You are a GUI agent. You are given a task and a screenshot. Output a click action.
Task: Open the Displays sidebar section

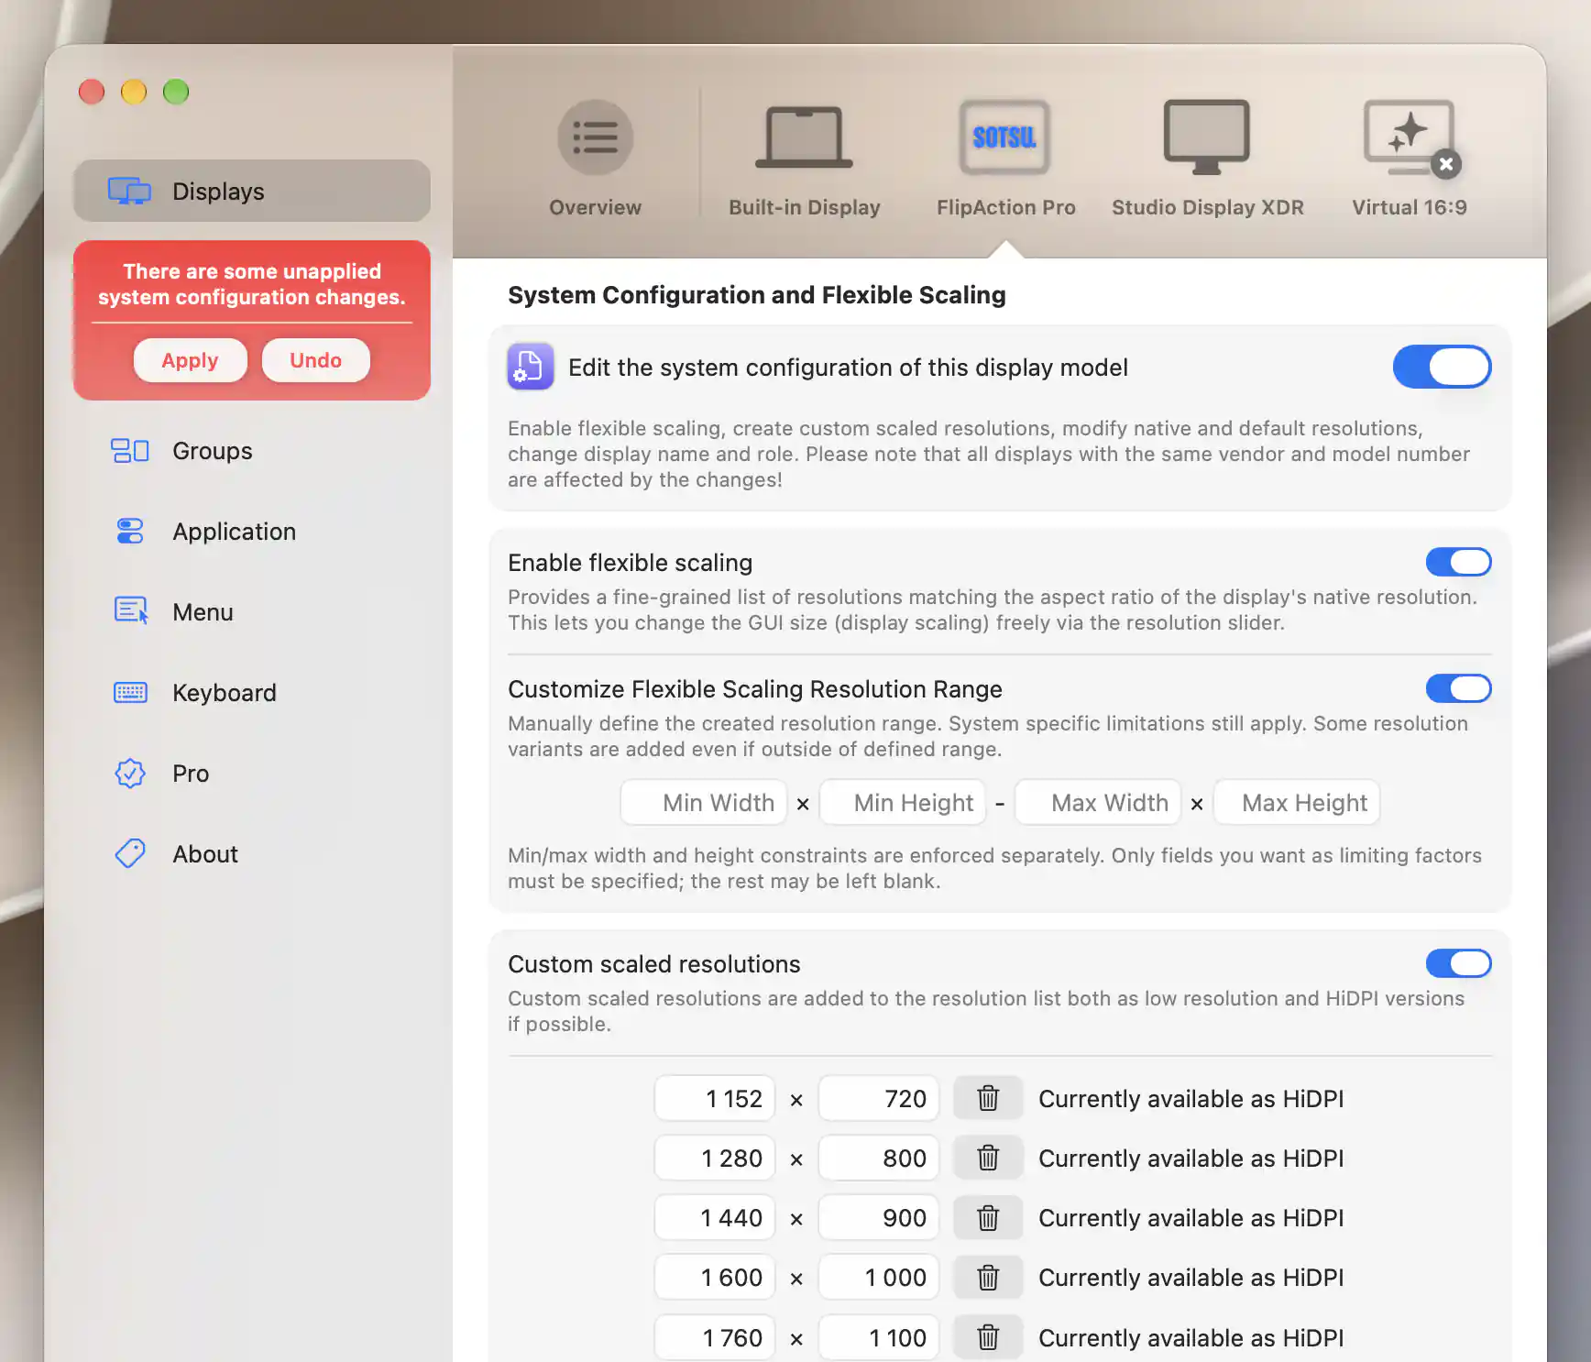coord(252,191)
